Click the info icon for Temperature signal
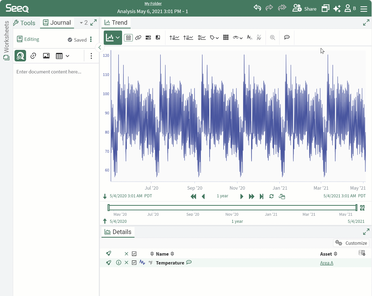This screenshot has width=372, height=296. (119, 263)
